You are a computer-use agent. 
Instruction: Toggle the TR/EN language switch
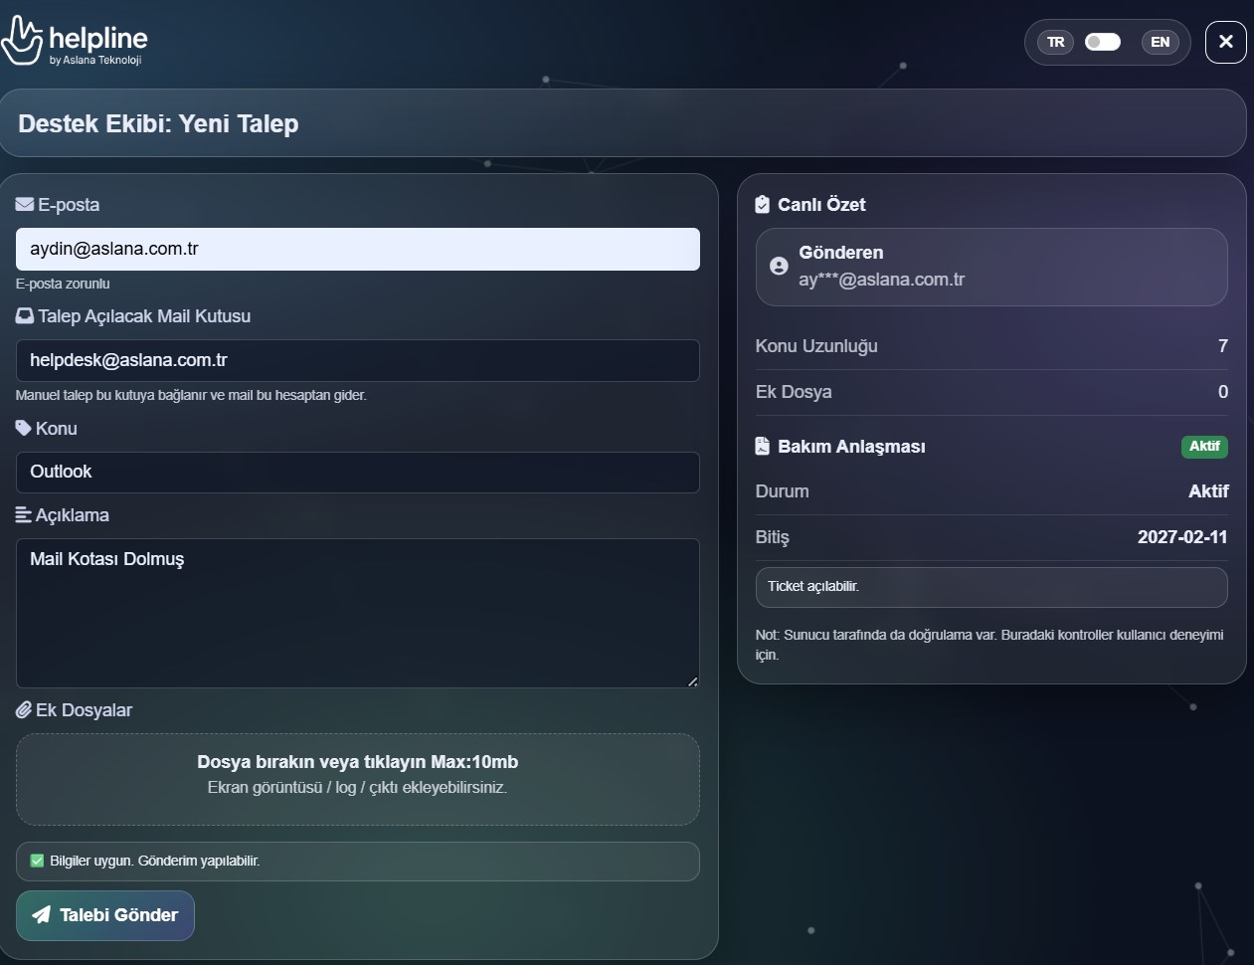point(1102,42)
